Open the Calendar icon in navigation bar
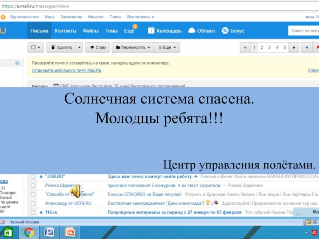The image size is (319, 239). pyautogui.click(x=151, y=31)
